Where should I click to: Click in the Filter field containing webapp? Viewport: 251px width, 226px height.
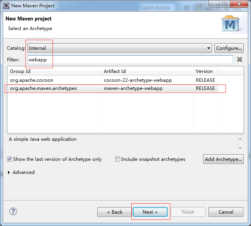point(130,60)
